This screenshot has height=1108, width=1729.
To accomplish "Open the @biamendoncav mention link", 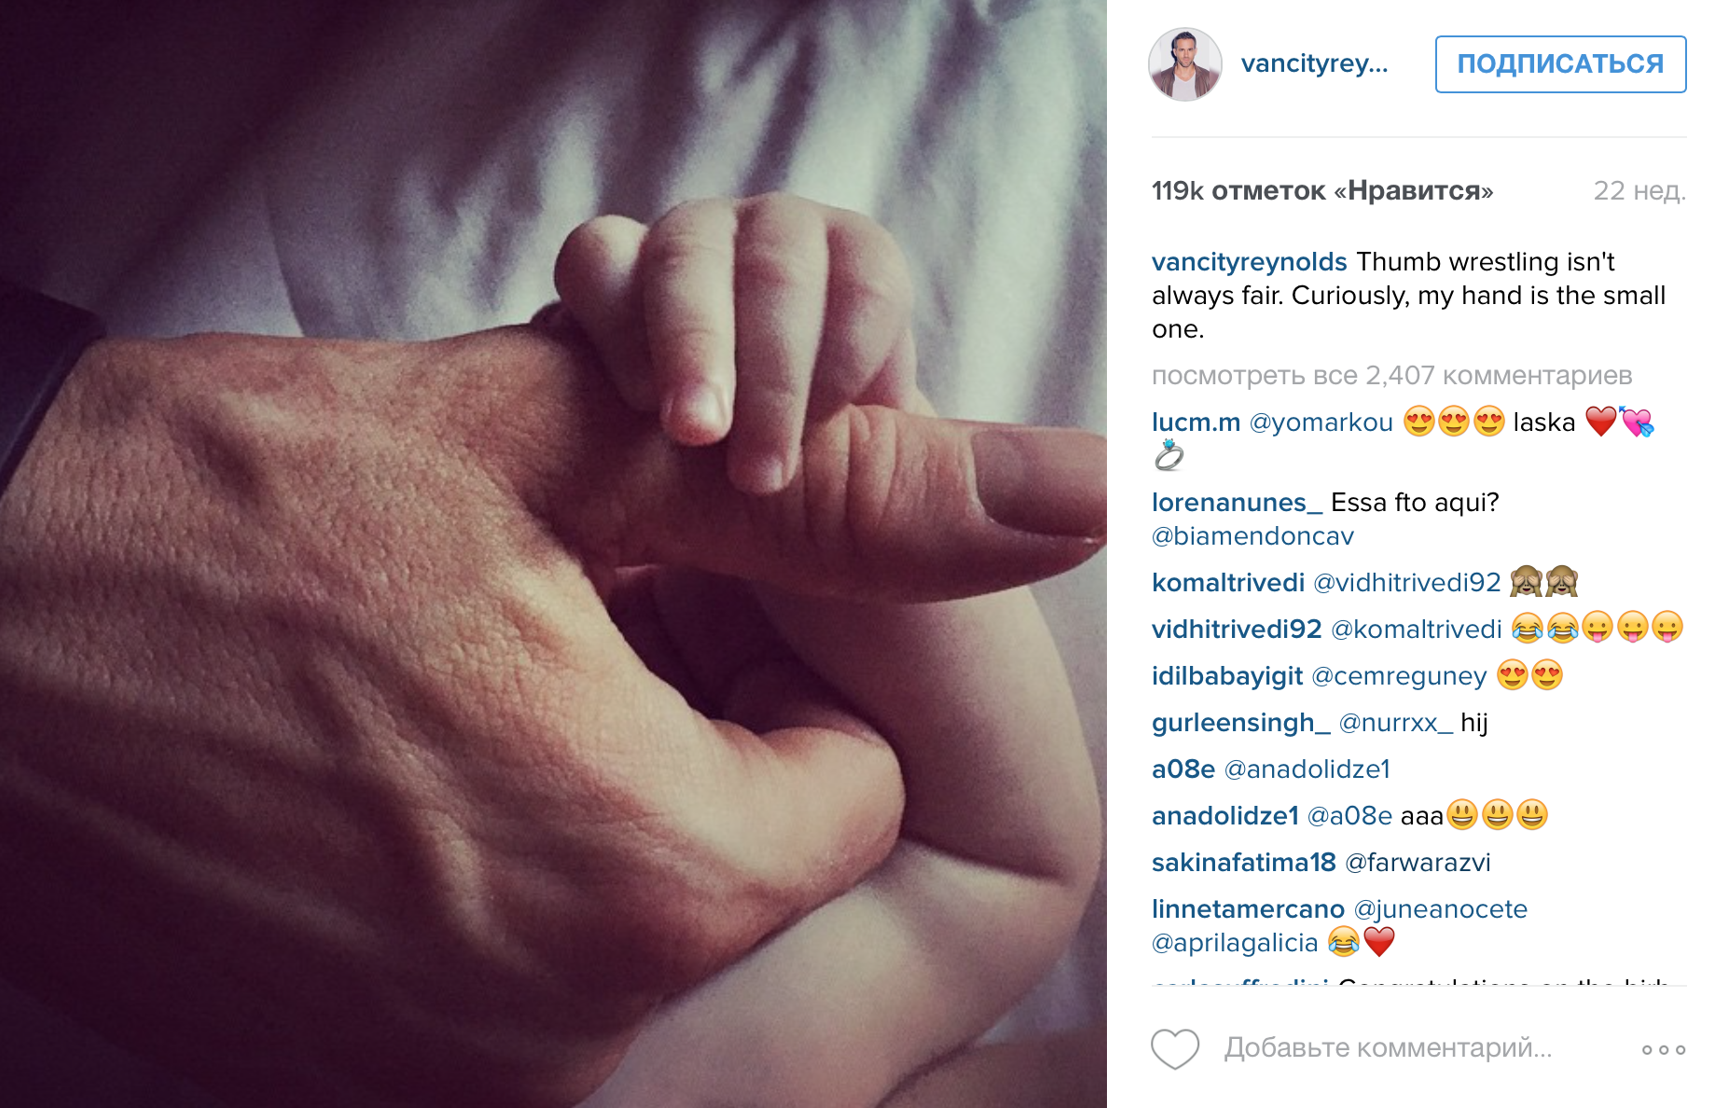I will point(1252,535).
